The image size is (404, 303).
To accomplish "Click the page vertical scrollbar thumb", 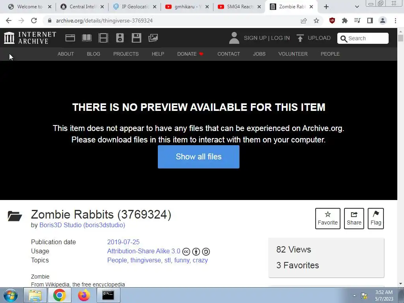I will coord(400,38).
